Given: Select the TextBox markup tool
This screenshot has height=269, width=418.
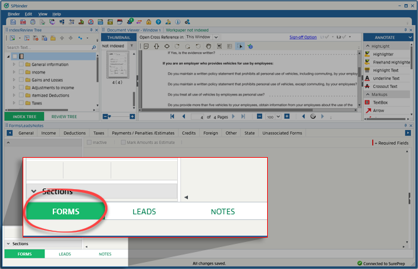Looking at the screenshot, I should pos(380,102).
